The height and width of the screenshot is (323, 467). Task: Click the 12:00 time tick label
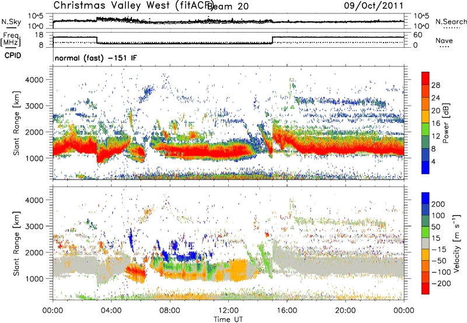point(228,311)
